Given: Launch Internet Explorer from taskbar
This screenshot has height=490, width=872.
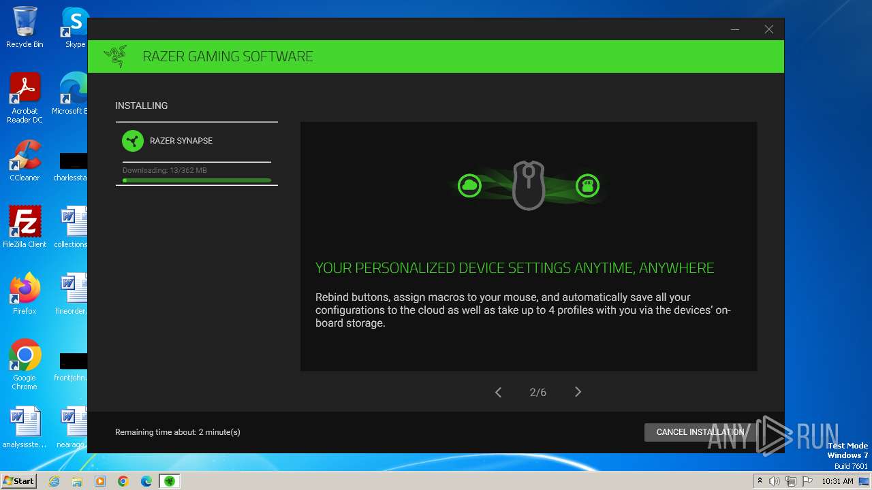Looking at the screenshot, I should click(x=54, y=481).
